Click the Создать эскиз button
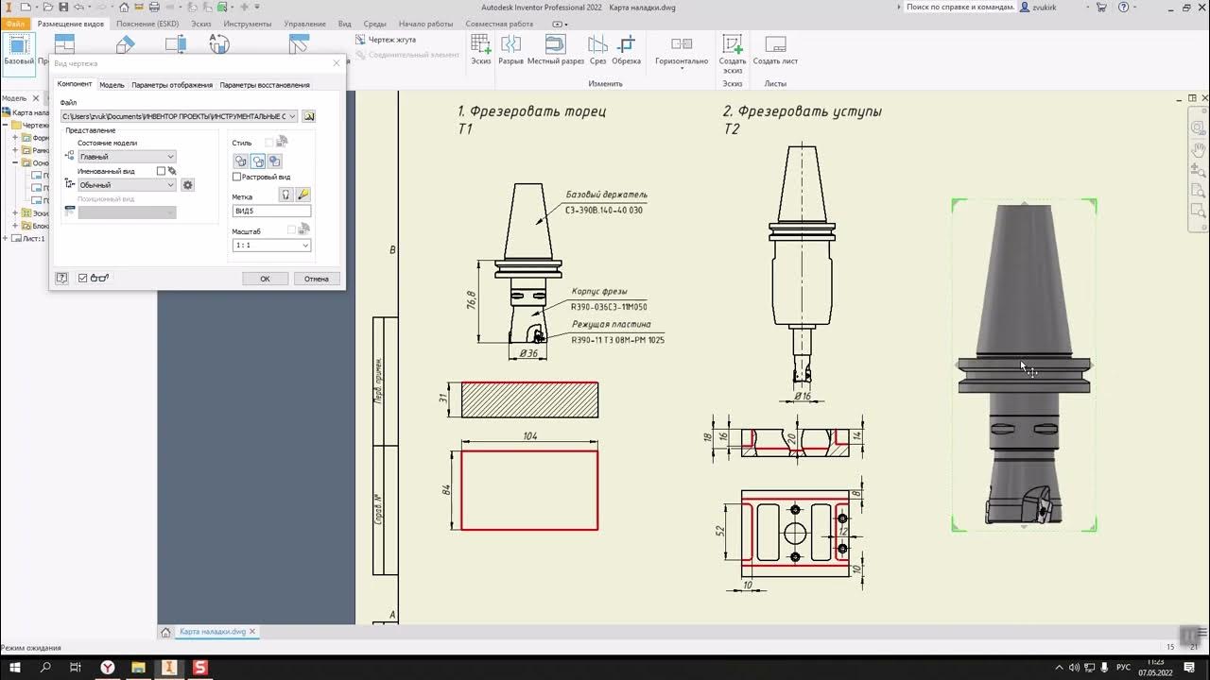1210x680 pixels. [733, 53]
